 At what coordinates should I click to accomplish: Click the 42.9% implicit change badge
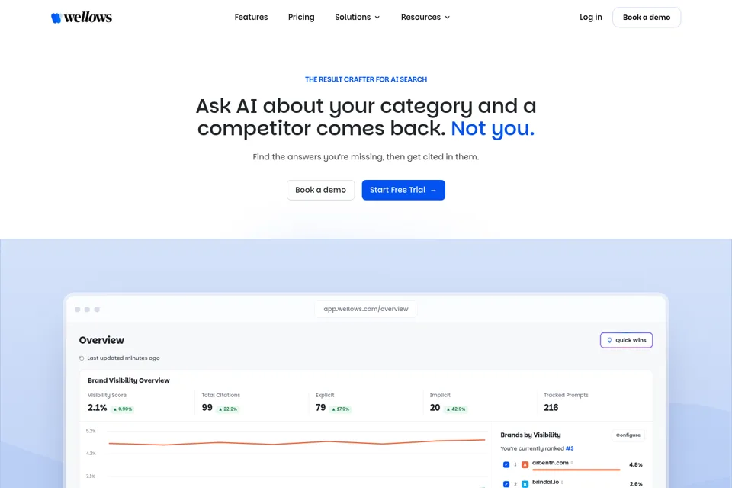coord(456,409)
